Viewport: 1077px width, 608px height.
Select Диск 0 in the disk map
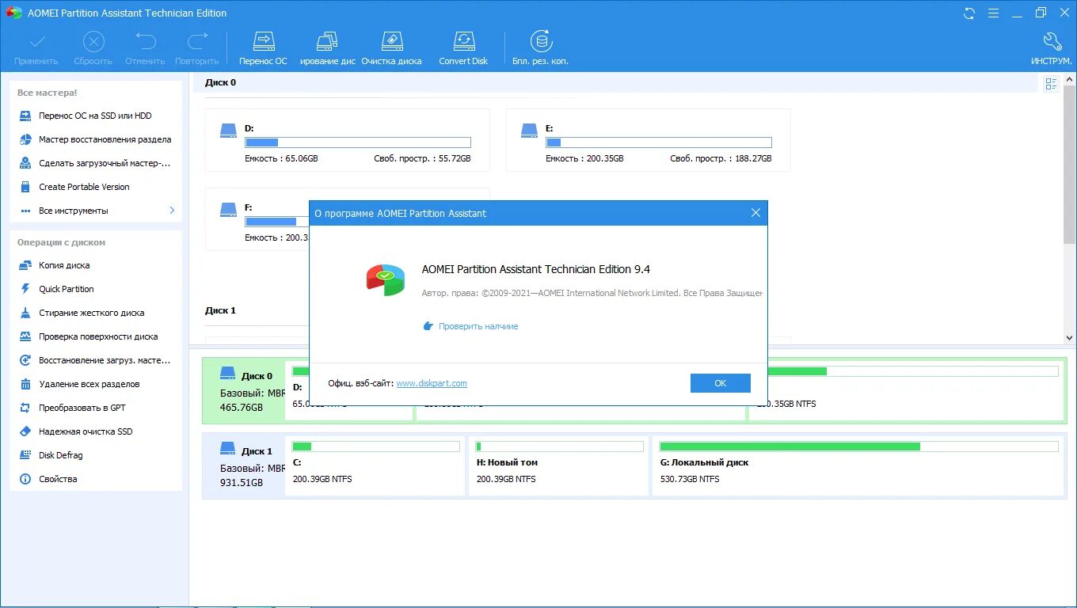(242, 390)
